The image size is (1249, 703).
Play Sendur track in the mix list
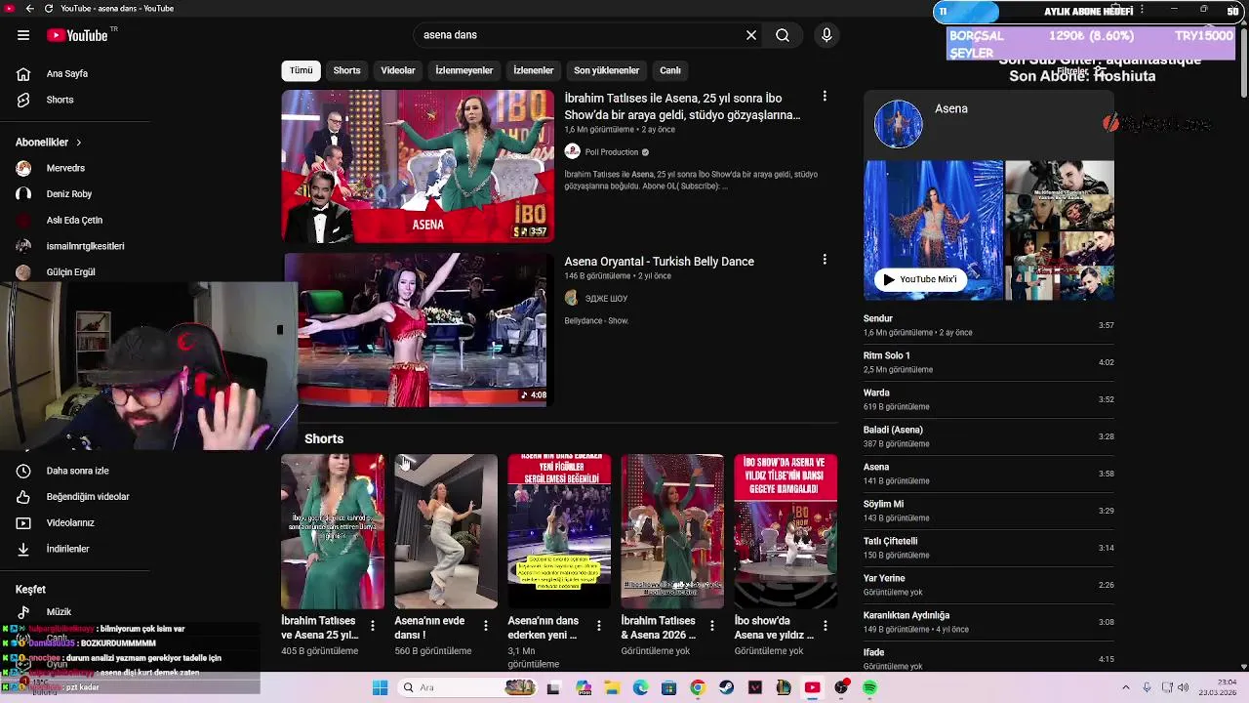988,325
